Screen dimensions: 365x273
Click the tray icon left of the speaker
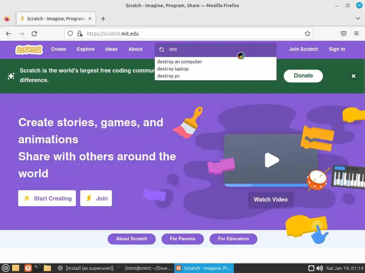[311, 268]
